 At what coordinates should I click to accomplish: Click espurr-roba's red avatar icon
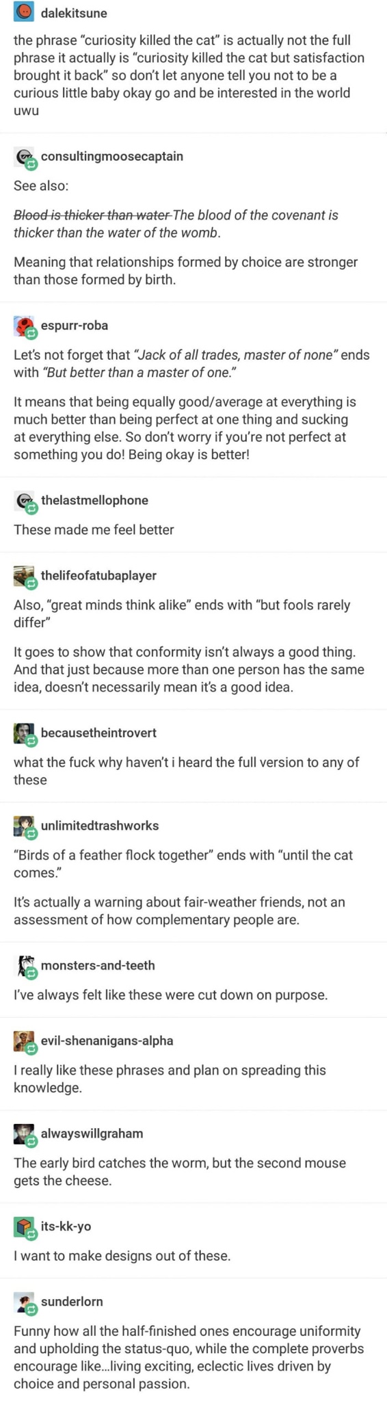click(25, 326)
